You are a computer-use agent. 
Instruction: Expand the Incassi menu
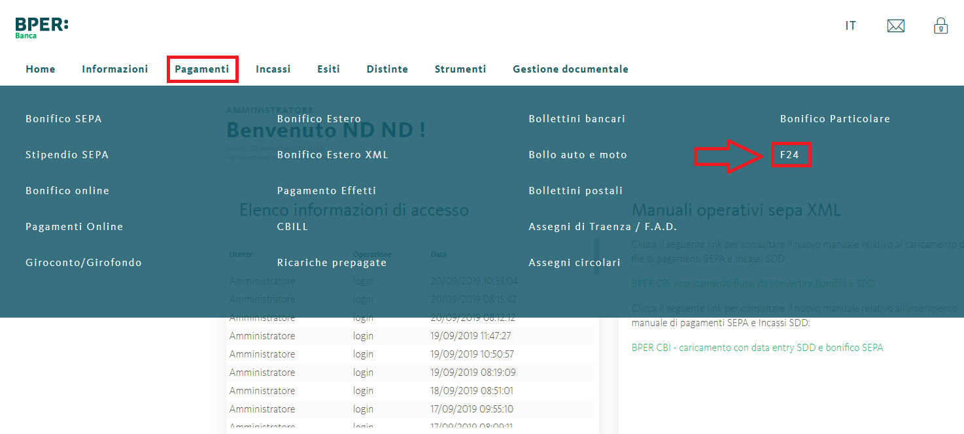point(273,69)
